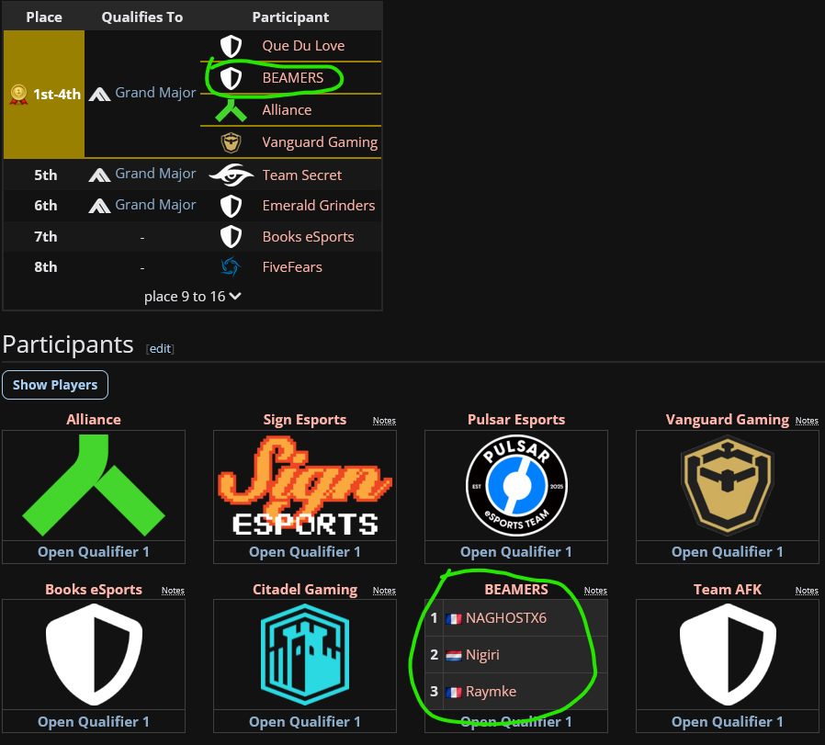Open the Sign Esports logo card
Viewport: 825px width, 745px height.
305,485
